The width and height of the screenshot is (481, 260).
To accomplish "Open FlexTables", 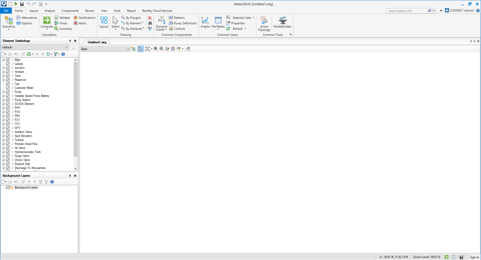I will click(218, 23).
